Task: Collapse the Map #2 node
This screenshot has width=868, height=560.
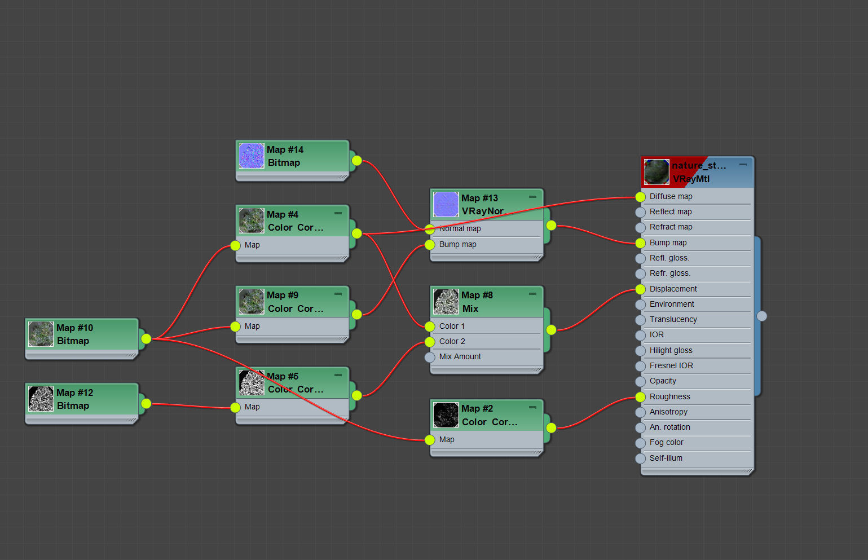Action: (x=532, y=407)
